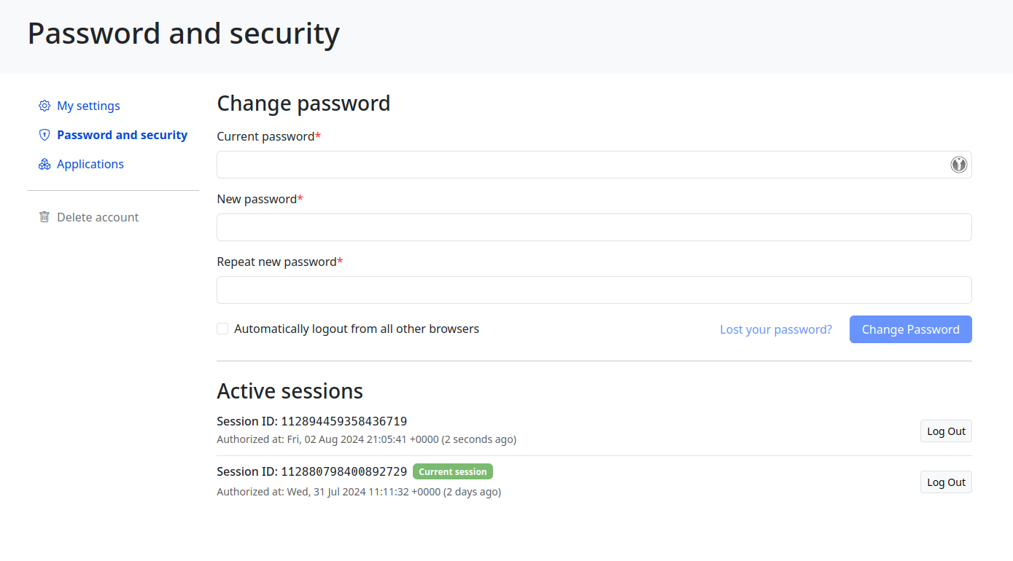Select the Delete account sidebar link
The height and width of the screenshot is (561, 1013).
98,217
